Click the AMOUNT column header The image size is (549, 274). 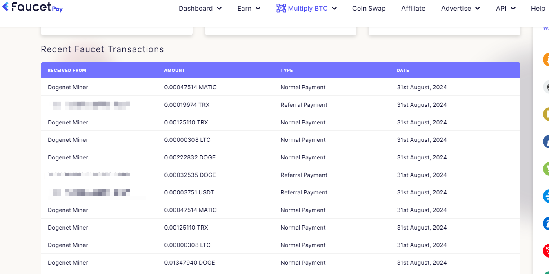click(175, 70)
